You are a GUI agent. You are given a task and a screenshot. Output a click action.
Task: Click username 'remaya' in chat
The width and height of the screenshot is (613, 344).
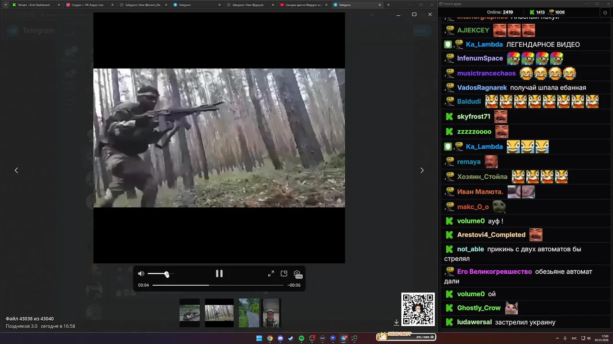click(x=469, y=161)
